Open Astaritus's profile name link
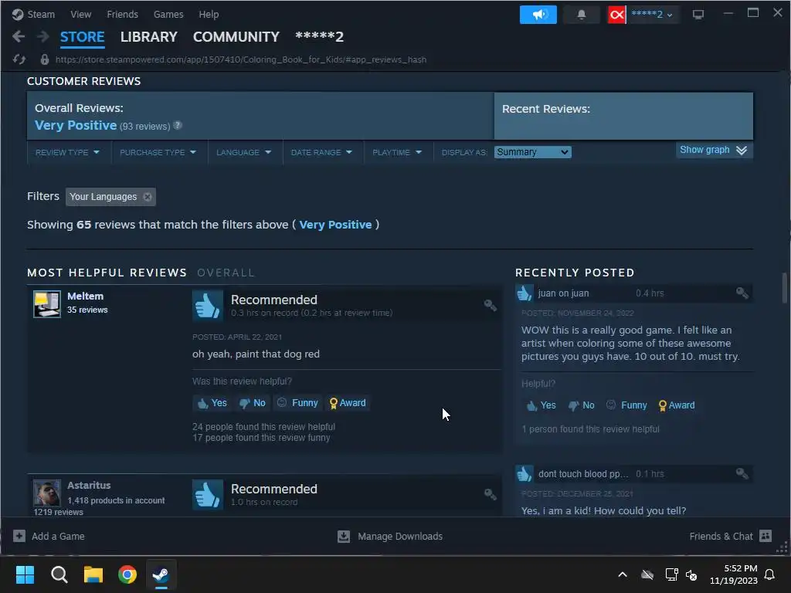Viewport: 791px width, 593px height. tap(89, 485)
